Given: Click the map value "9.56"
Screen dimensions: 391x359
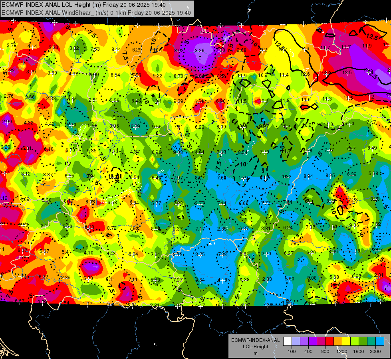Looking at the screenshot, I should coord(157,126).
